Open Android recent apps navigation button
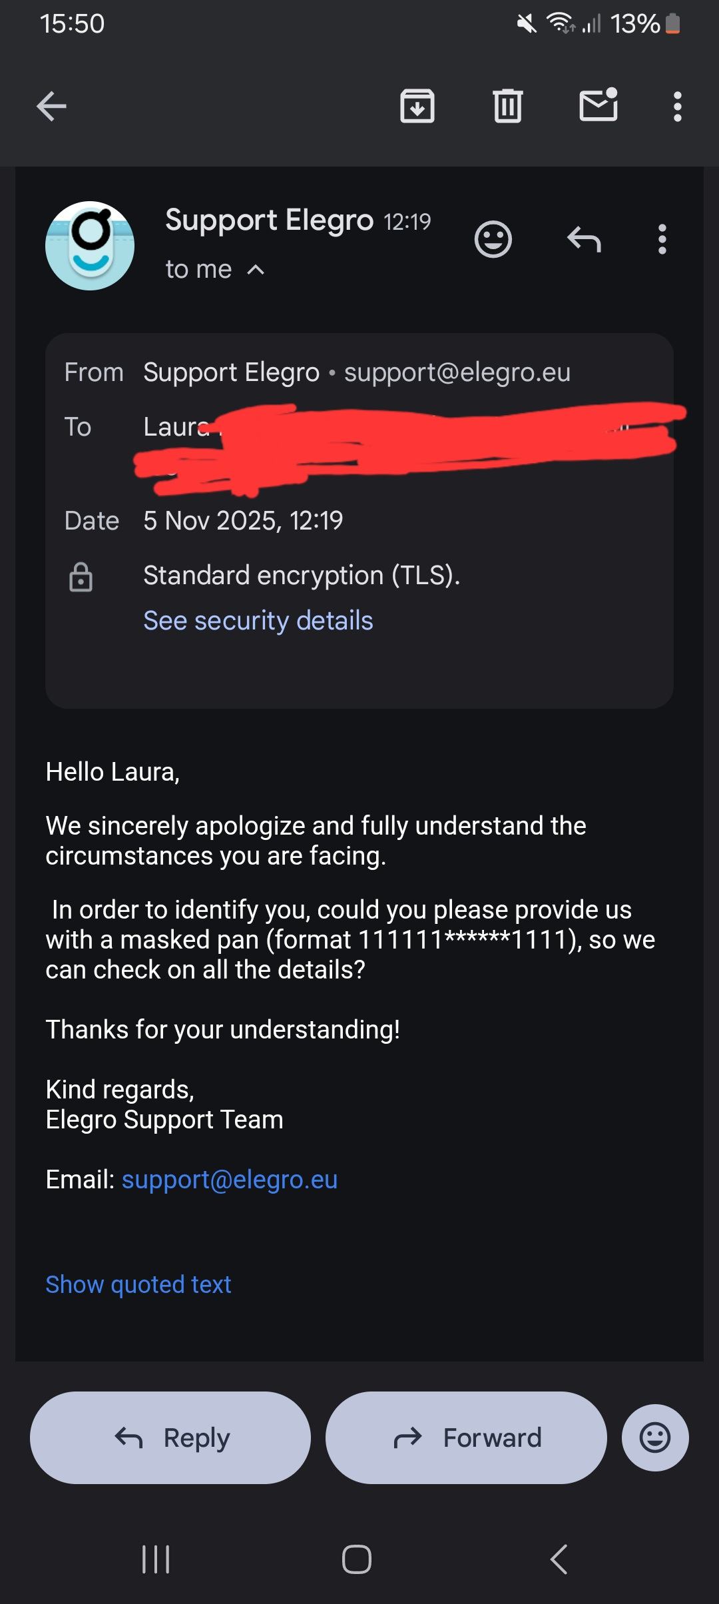 (156, 1559)
